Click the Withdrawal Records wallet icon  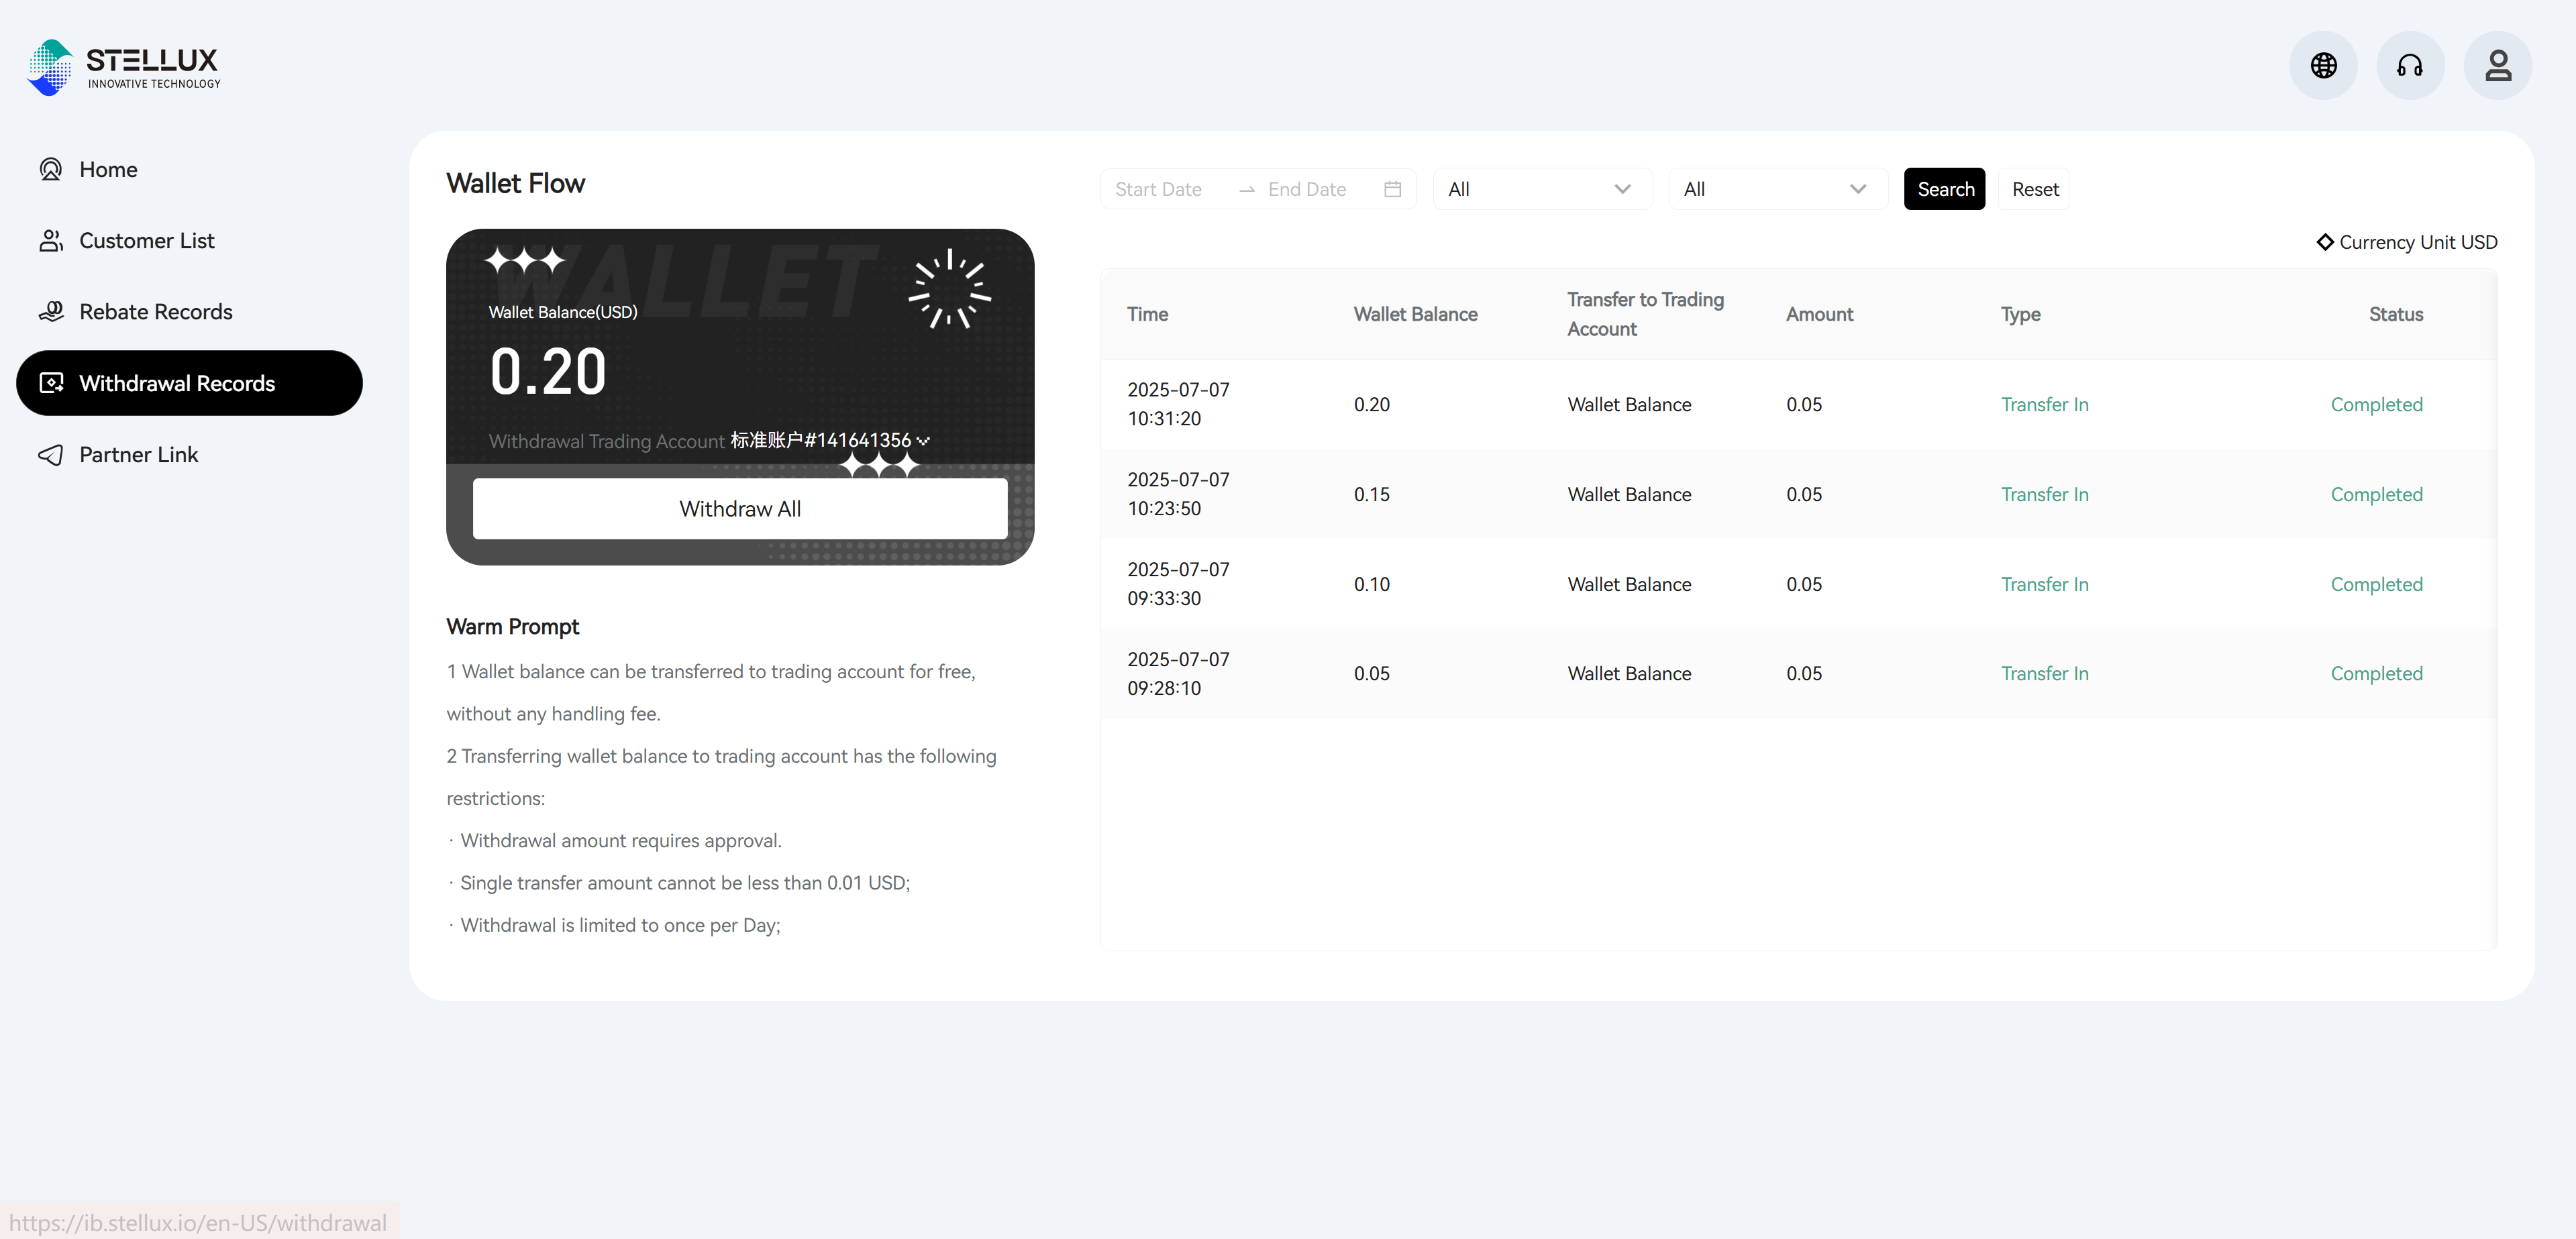point(51,383)
